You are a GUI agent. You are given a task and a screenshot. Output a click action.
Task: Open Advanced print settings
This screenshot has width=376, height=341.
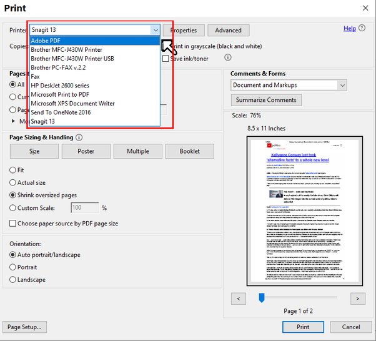(229, 30)
